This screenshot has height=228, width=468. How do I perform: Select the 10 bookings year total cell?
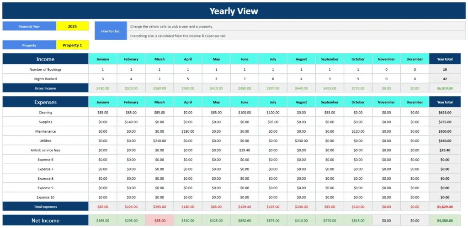tap(445, 69)
